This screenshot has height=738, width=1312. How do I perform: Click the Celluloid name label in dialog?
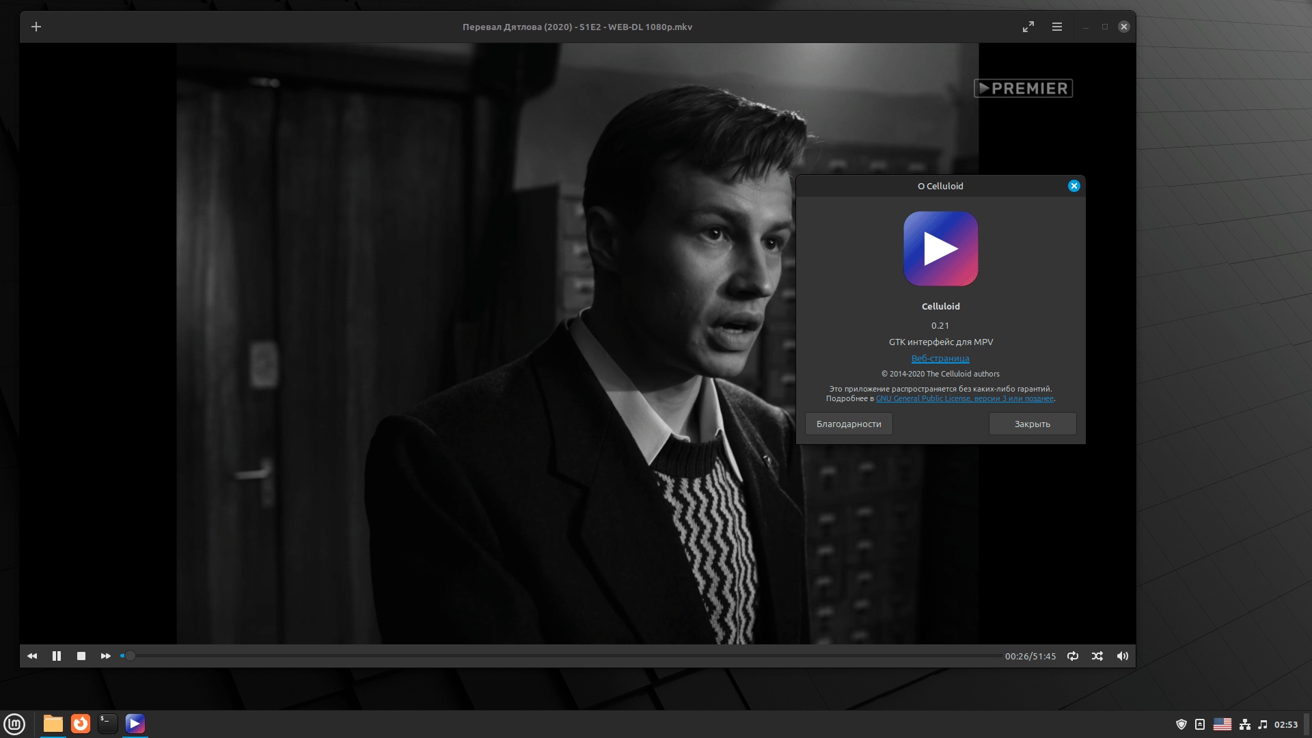coord(941,306)
